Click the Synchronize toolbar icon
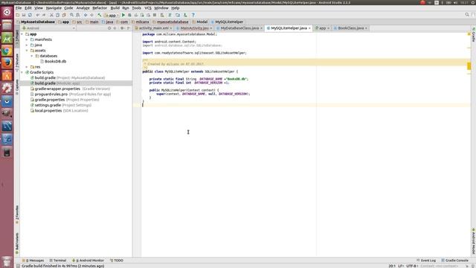 pyautogui.click(x=30, y=15)
